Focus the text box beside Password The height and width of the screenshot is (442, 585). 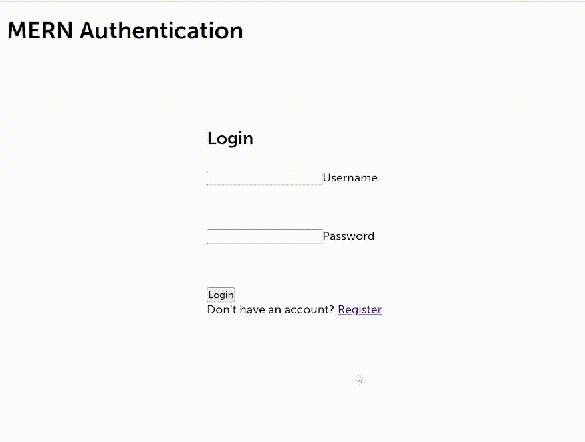click(265, 236)
